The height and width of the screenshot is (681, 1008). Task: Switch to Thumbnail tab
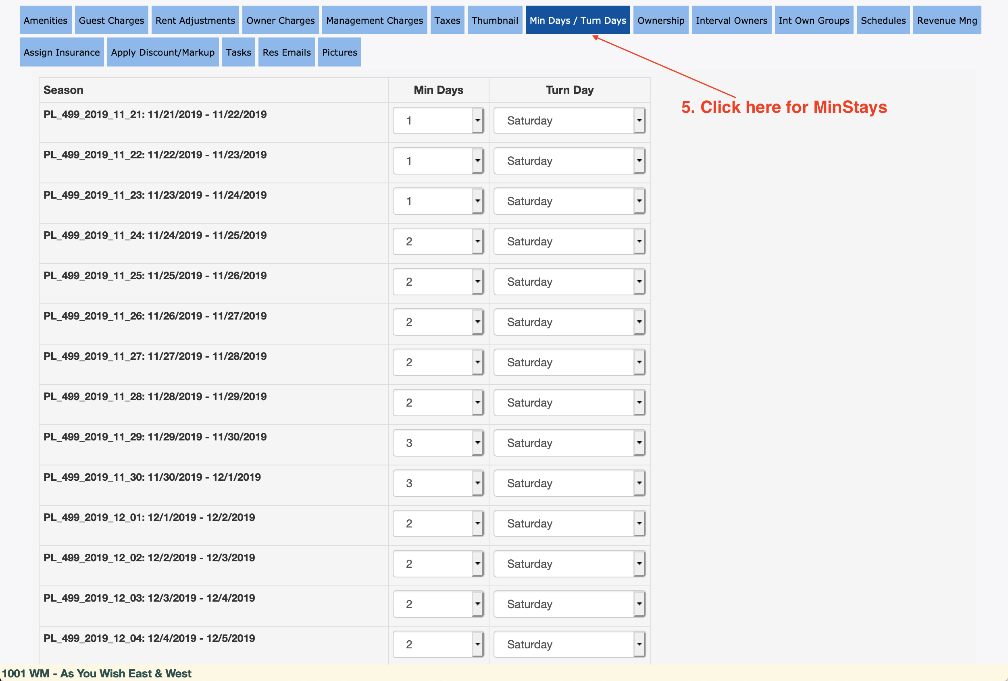[x=495, y=21]
